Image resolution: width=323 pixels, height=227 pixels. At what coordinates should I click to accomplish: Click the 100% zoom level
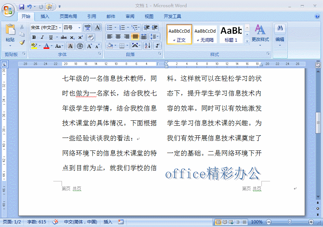pos(257,222)
